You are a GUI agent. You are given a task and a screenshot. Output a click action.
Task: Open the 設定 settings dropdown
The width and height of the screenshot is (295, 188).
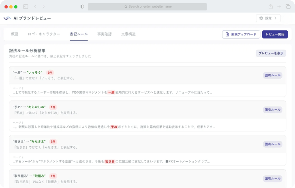268,18
